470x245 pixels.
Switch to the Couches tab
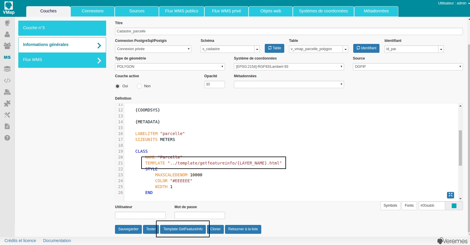pyautogui.click(x=48, y=11)
